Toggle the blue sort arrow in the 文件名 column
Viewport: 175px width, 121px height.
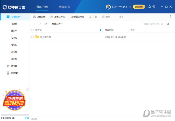[100, 30]
